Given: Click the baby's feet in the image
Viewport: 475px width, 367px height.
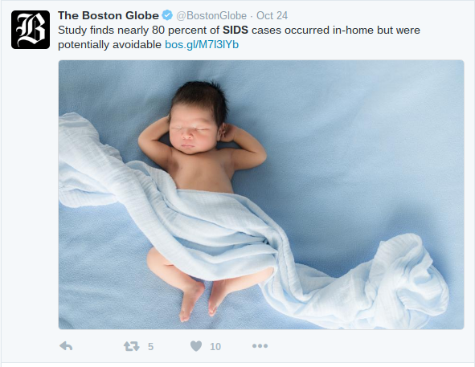Looking at the screenshot, I should coord(200,300).
